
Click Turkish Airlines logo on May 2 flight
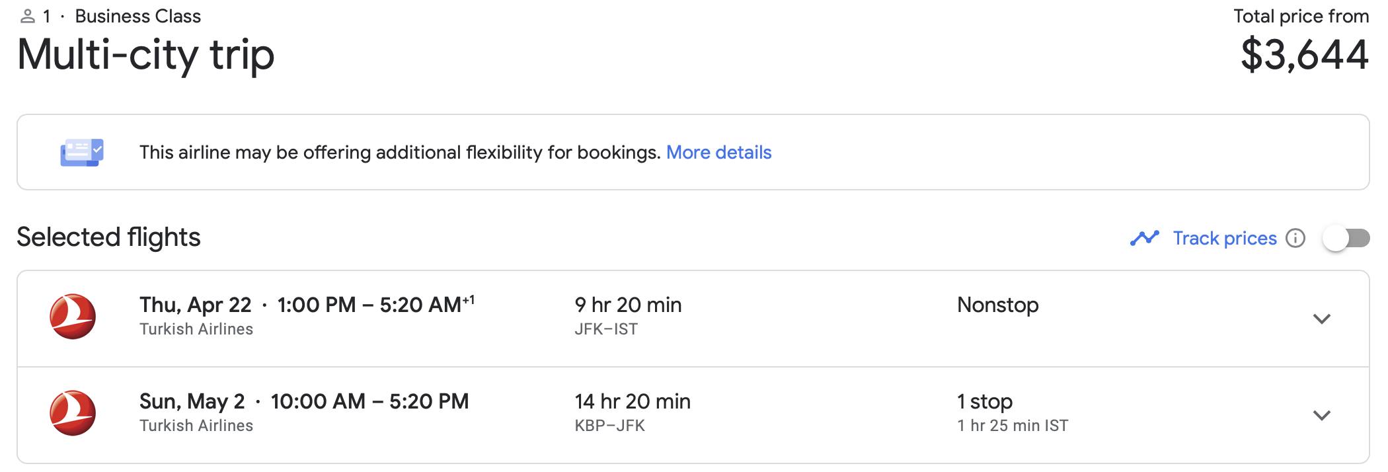tap(73, 413)
